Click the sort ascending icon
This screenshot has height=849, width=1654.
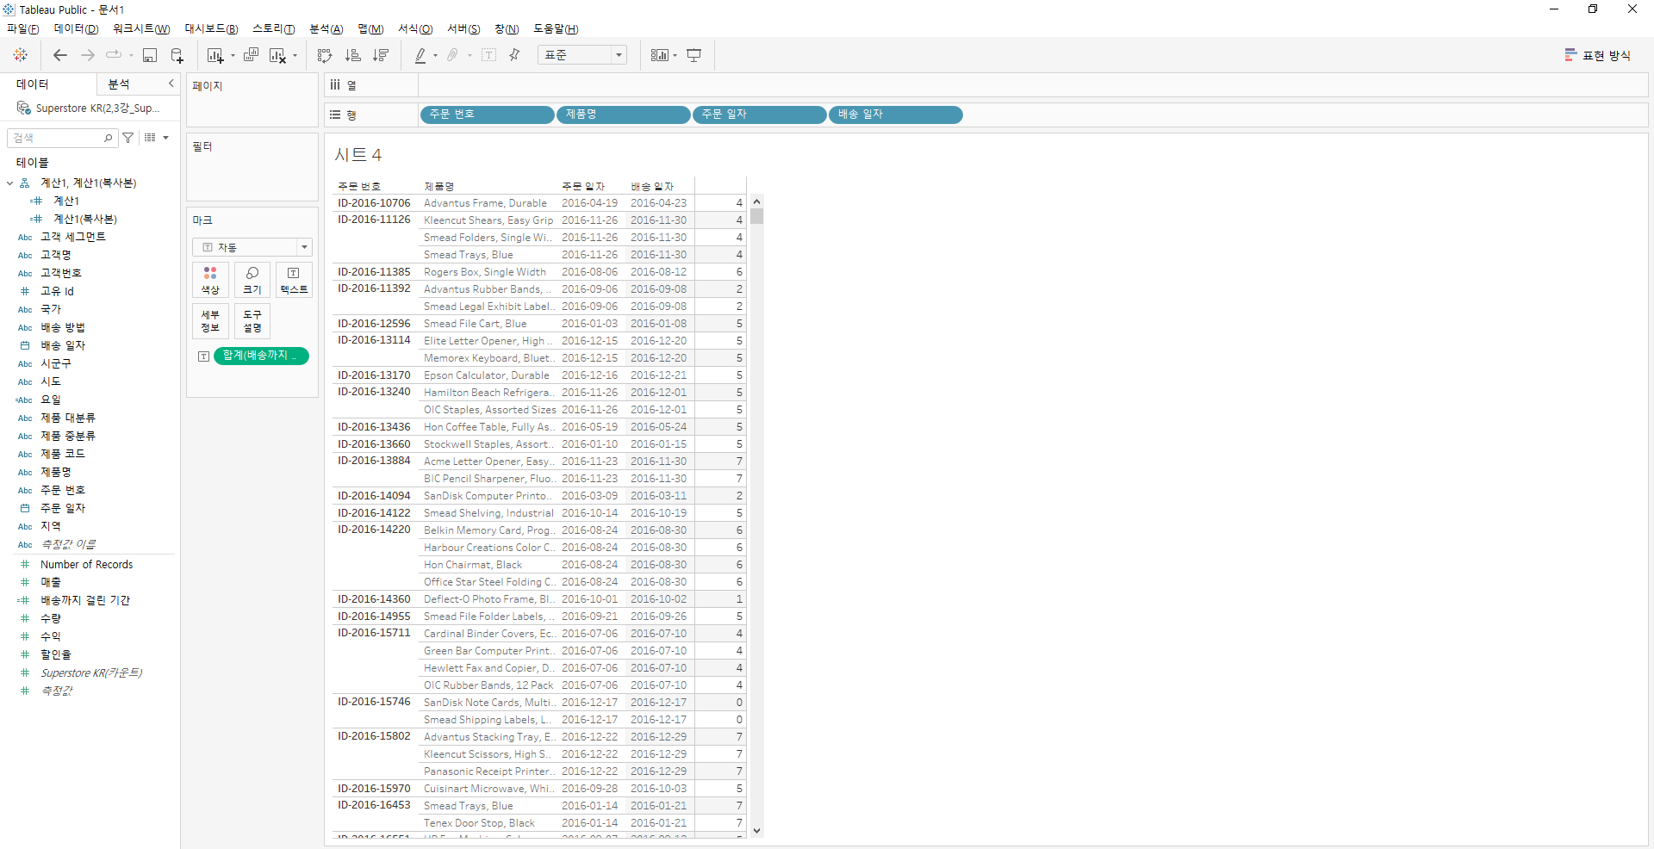coord(352,55)
